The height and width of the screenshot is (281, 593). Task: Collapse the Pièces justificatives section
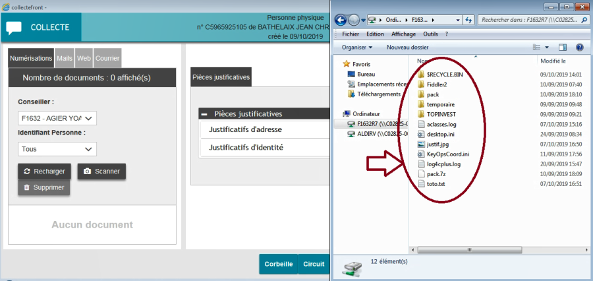[x=205, y=114]
